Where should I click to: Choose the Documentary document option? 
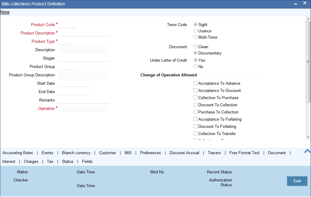195,53
